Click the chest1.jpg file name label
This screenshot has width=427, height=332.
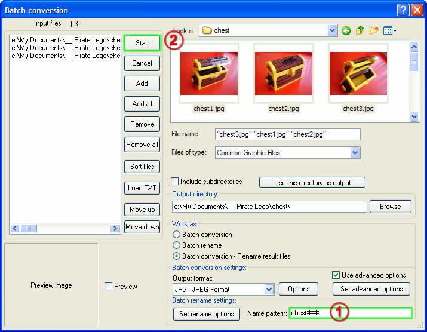(x=209, y=109)
